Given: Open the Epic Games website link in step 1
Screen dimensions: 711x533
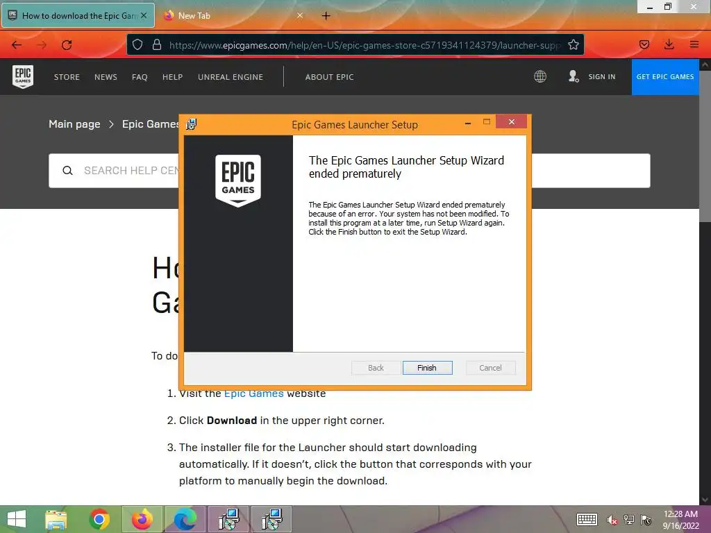Looking at the screenshot, I should pos(254,394).
